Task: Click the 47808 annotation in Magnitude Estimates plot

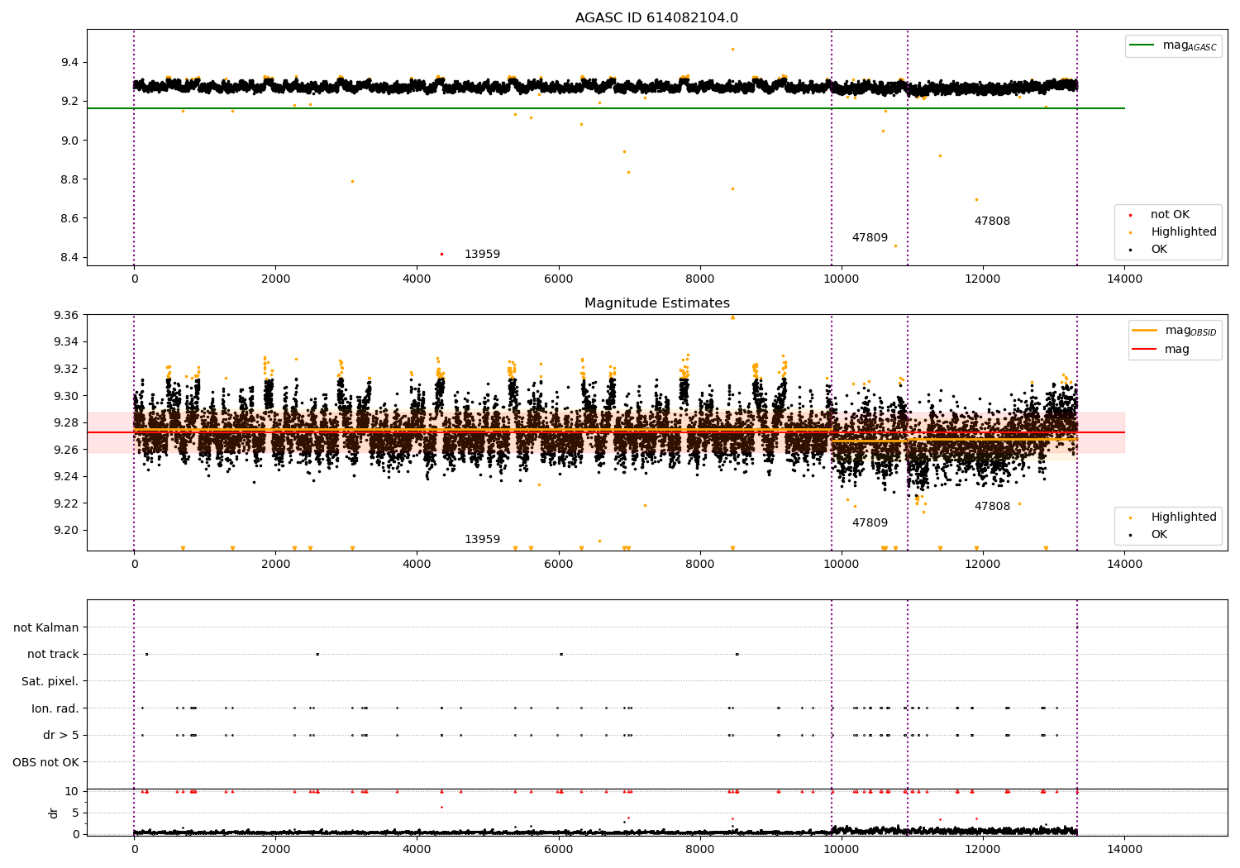Action: pos(992,507)
